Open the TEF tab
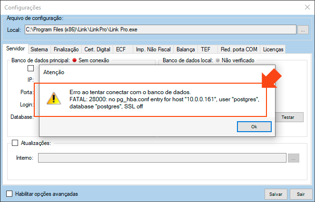 point(206,49)
